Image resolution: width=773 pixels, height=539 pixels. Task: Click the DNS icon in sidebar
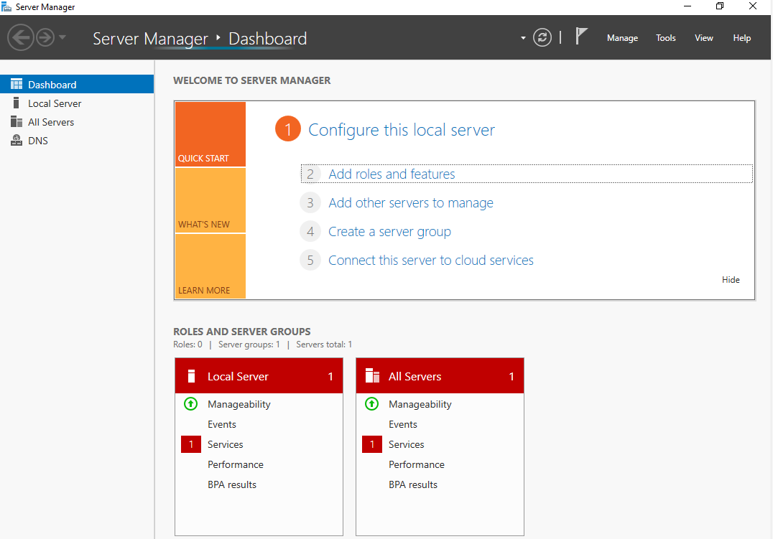tap(17, 141)
